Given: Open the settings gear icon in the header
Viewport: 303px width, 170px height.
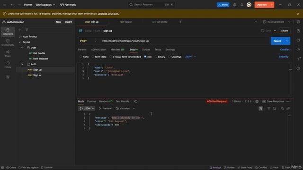Looking at the screenshot, I should (x=235, y=5).
